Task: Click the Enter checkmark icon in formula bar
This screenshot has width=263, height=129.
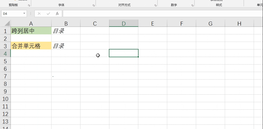Action: tap(48, 14)
